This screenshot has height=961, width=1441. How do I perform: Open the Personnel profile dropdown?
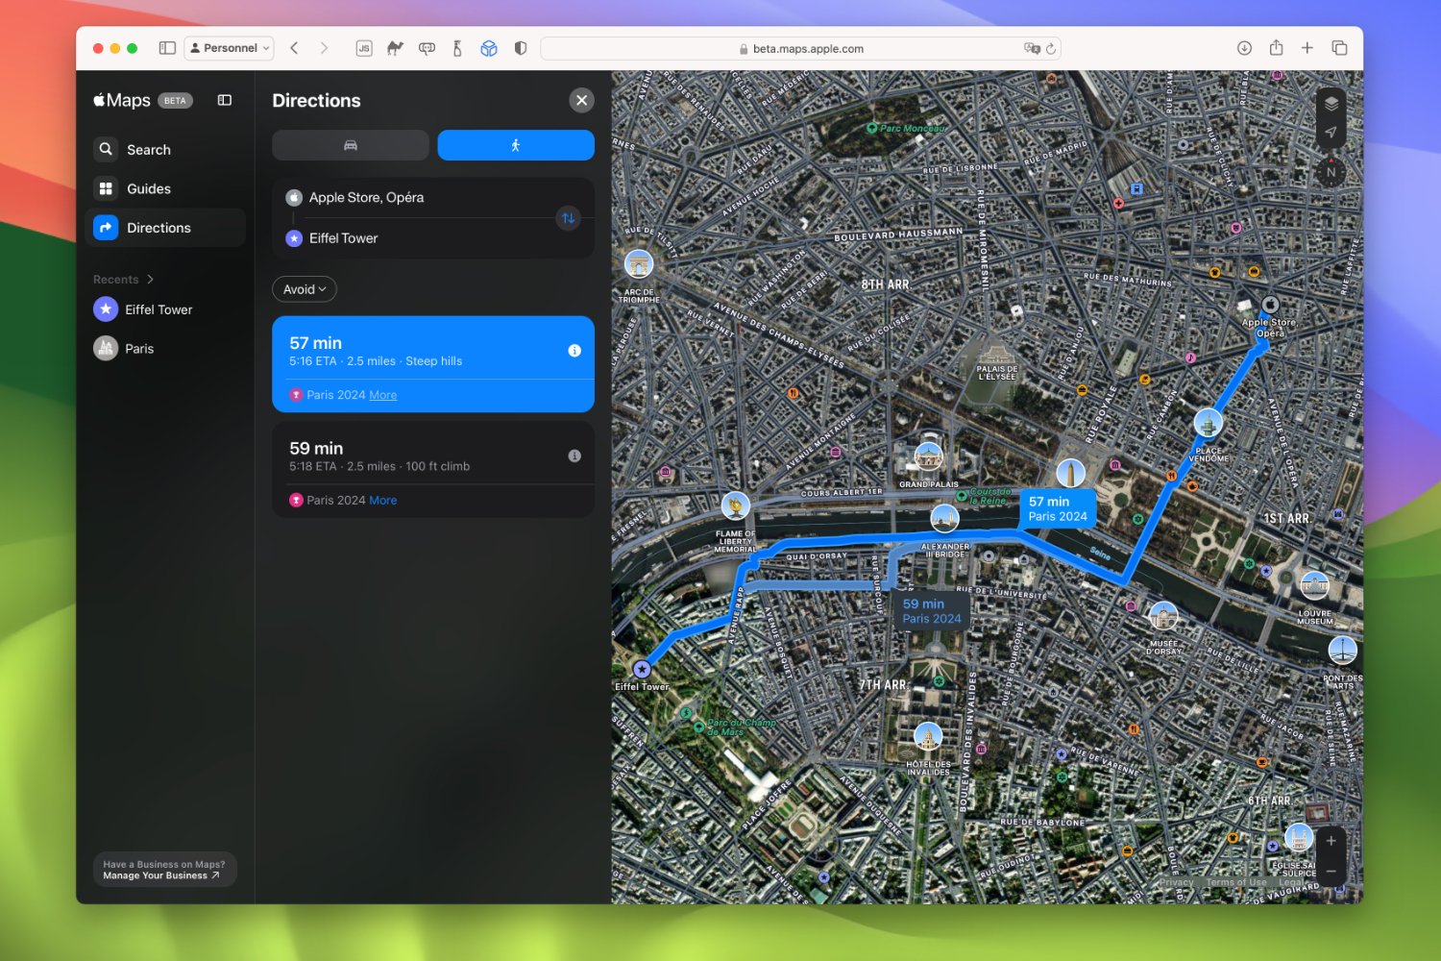[230, 48]
